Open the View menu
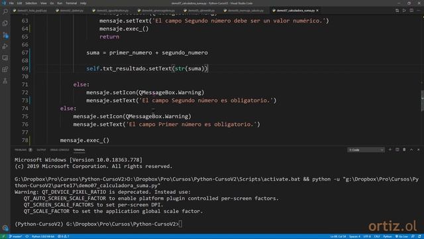The height and width of the screenshot is (239, 424). coord(43,3)
